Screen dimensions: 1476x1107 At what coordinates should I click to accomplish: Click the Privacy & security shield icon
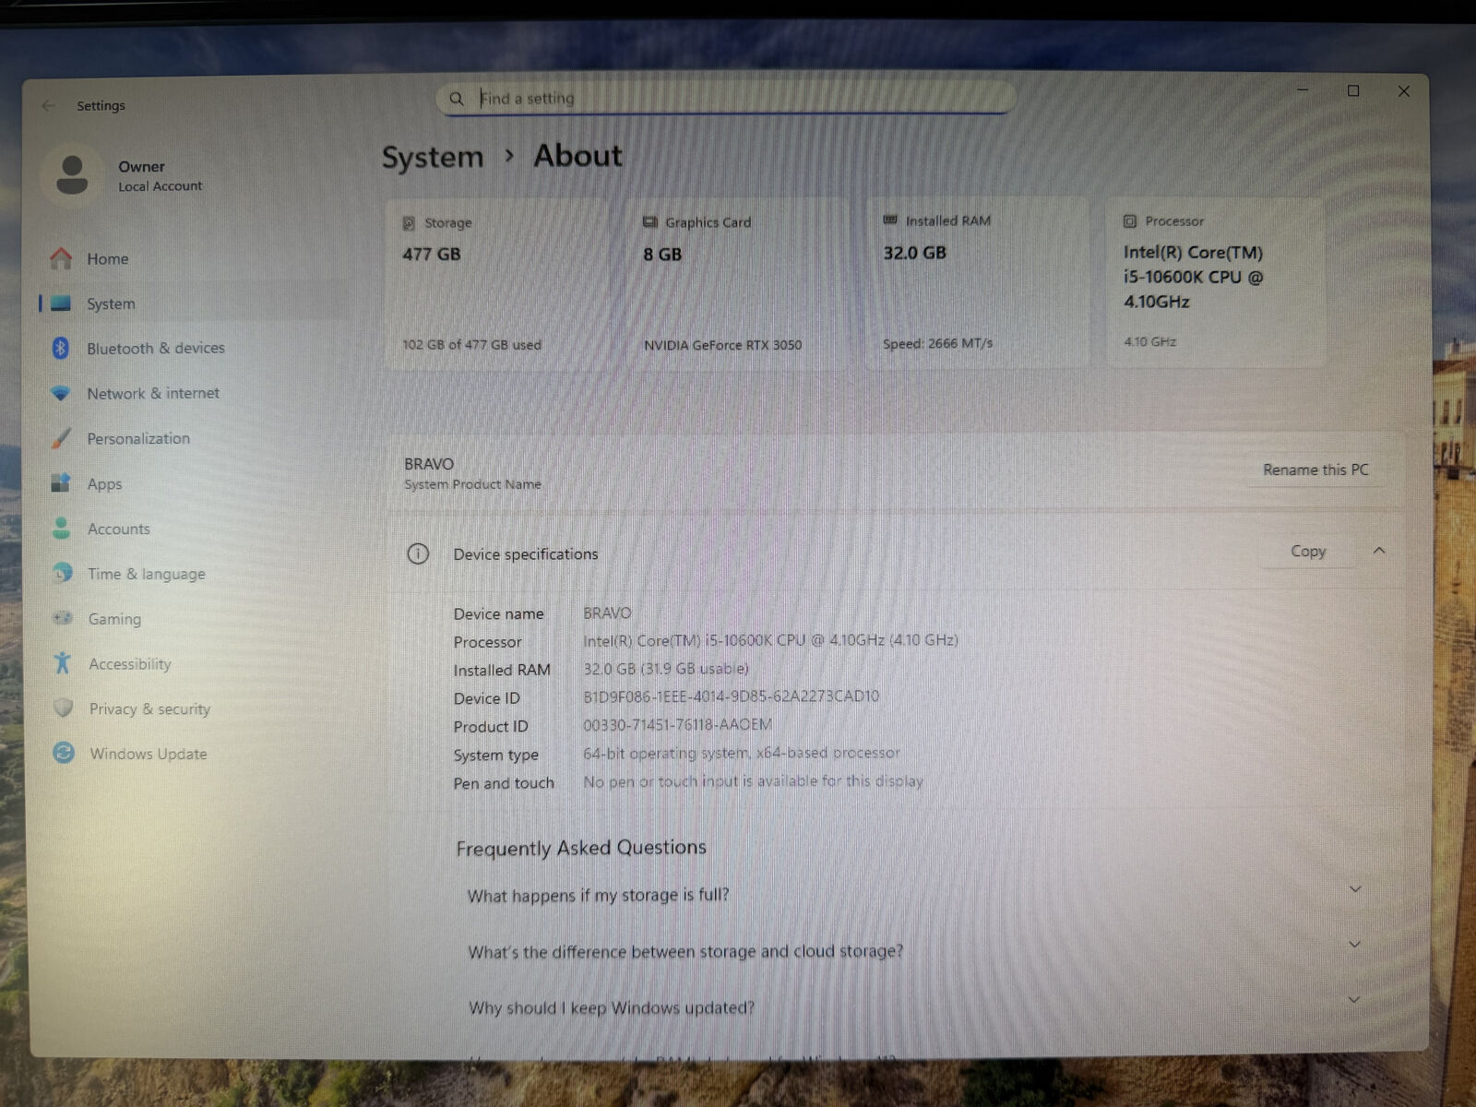click(x=63, y=708)
